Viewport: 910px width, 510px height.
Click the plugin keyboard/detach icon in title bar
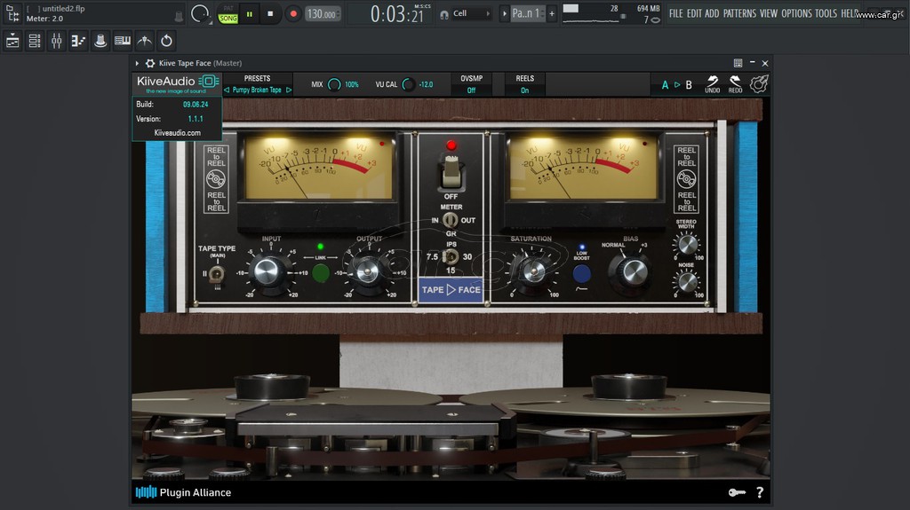click(x=738, y=63)
